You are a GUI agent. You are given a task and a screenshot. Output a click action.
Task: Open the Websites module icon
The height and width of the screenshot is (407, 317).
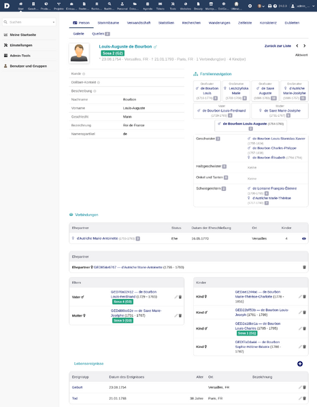(186, 5)
